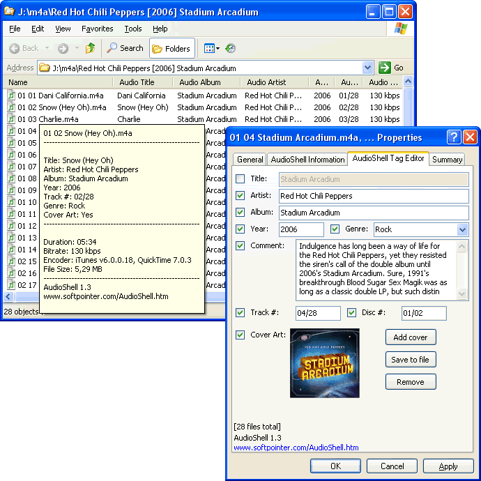The height and width of the screenshot is (481, 481).
Task: Toggle the Cover Art checkbox
Action: [240, 335]
